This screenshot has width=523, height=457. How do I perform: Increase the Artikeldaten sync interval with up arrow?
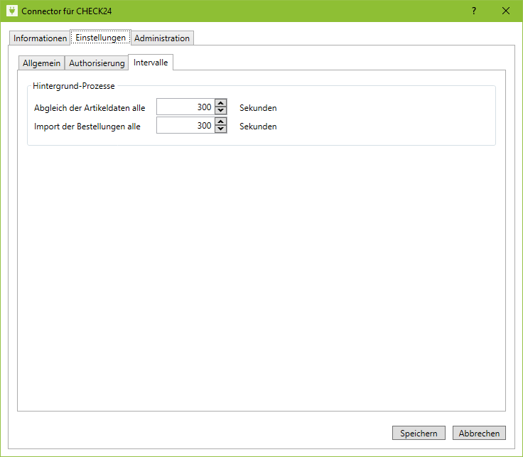(x=220, y=104)
